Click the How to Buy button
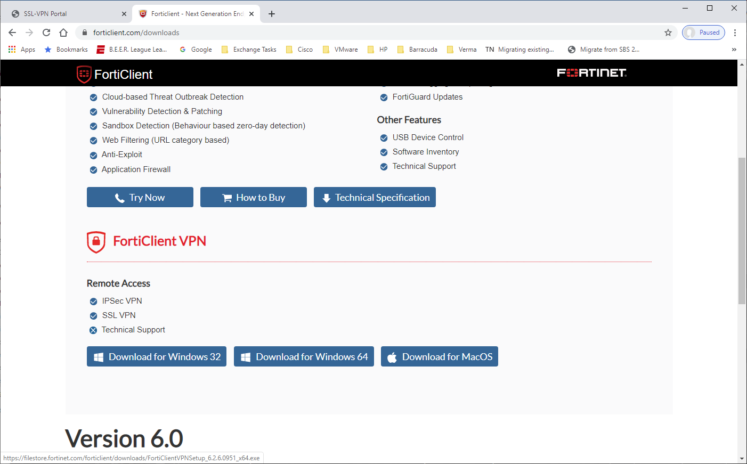Screen dimensions: 747x464 (254, 197)
